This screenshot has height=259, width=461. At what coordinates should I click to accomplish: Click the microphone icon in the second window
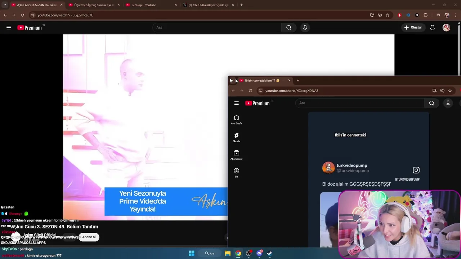(448, 103)
